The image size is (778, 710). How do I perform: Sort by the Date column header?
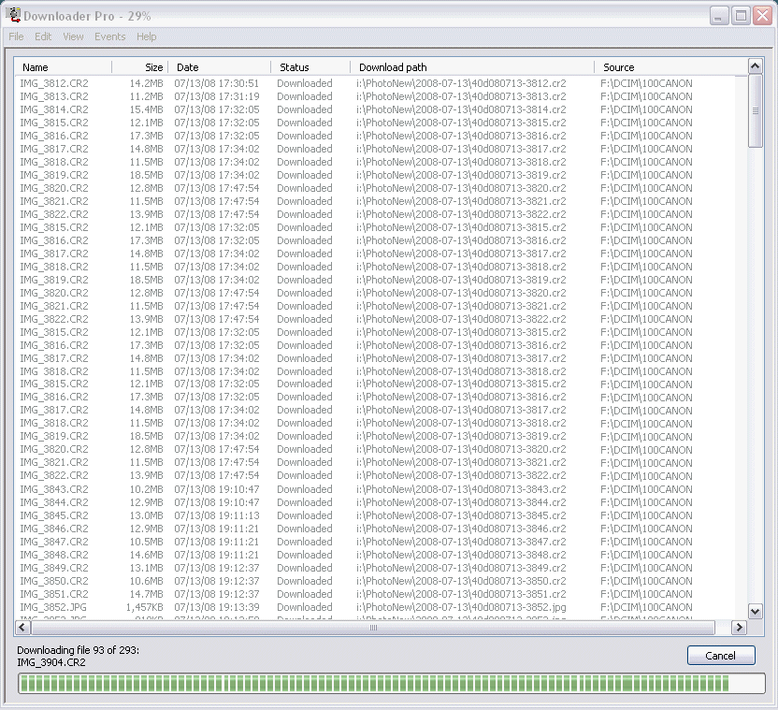tap(220, 67)
